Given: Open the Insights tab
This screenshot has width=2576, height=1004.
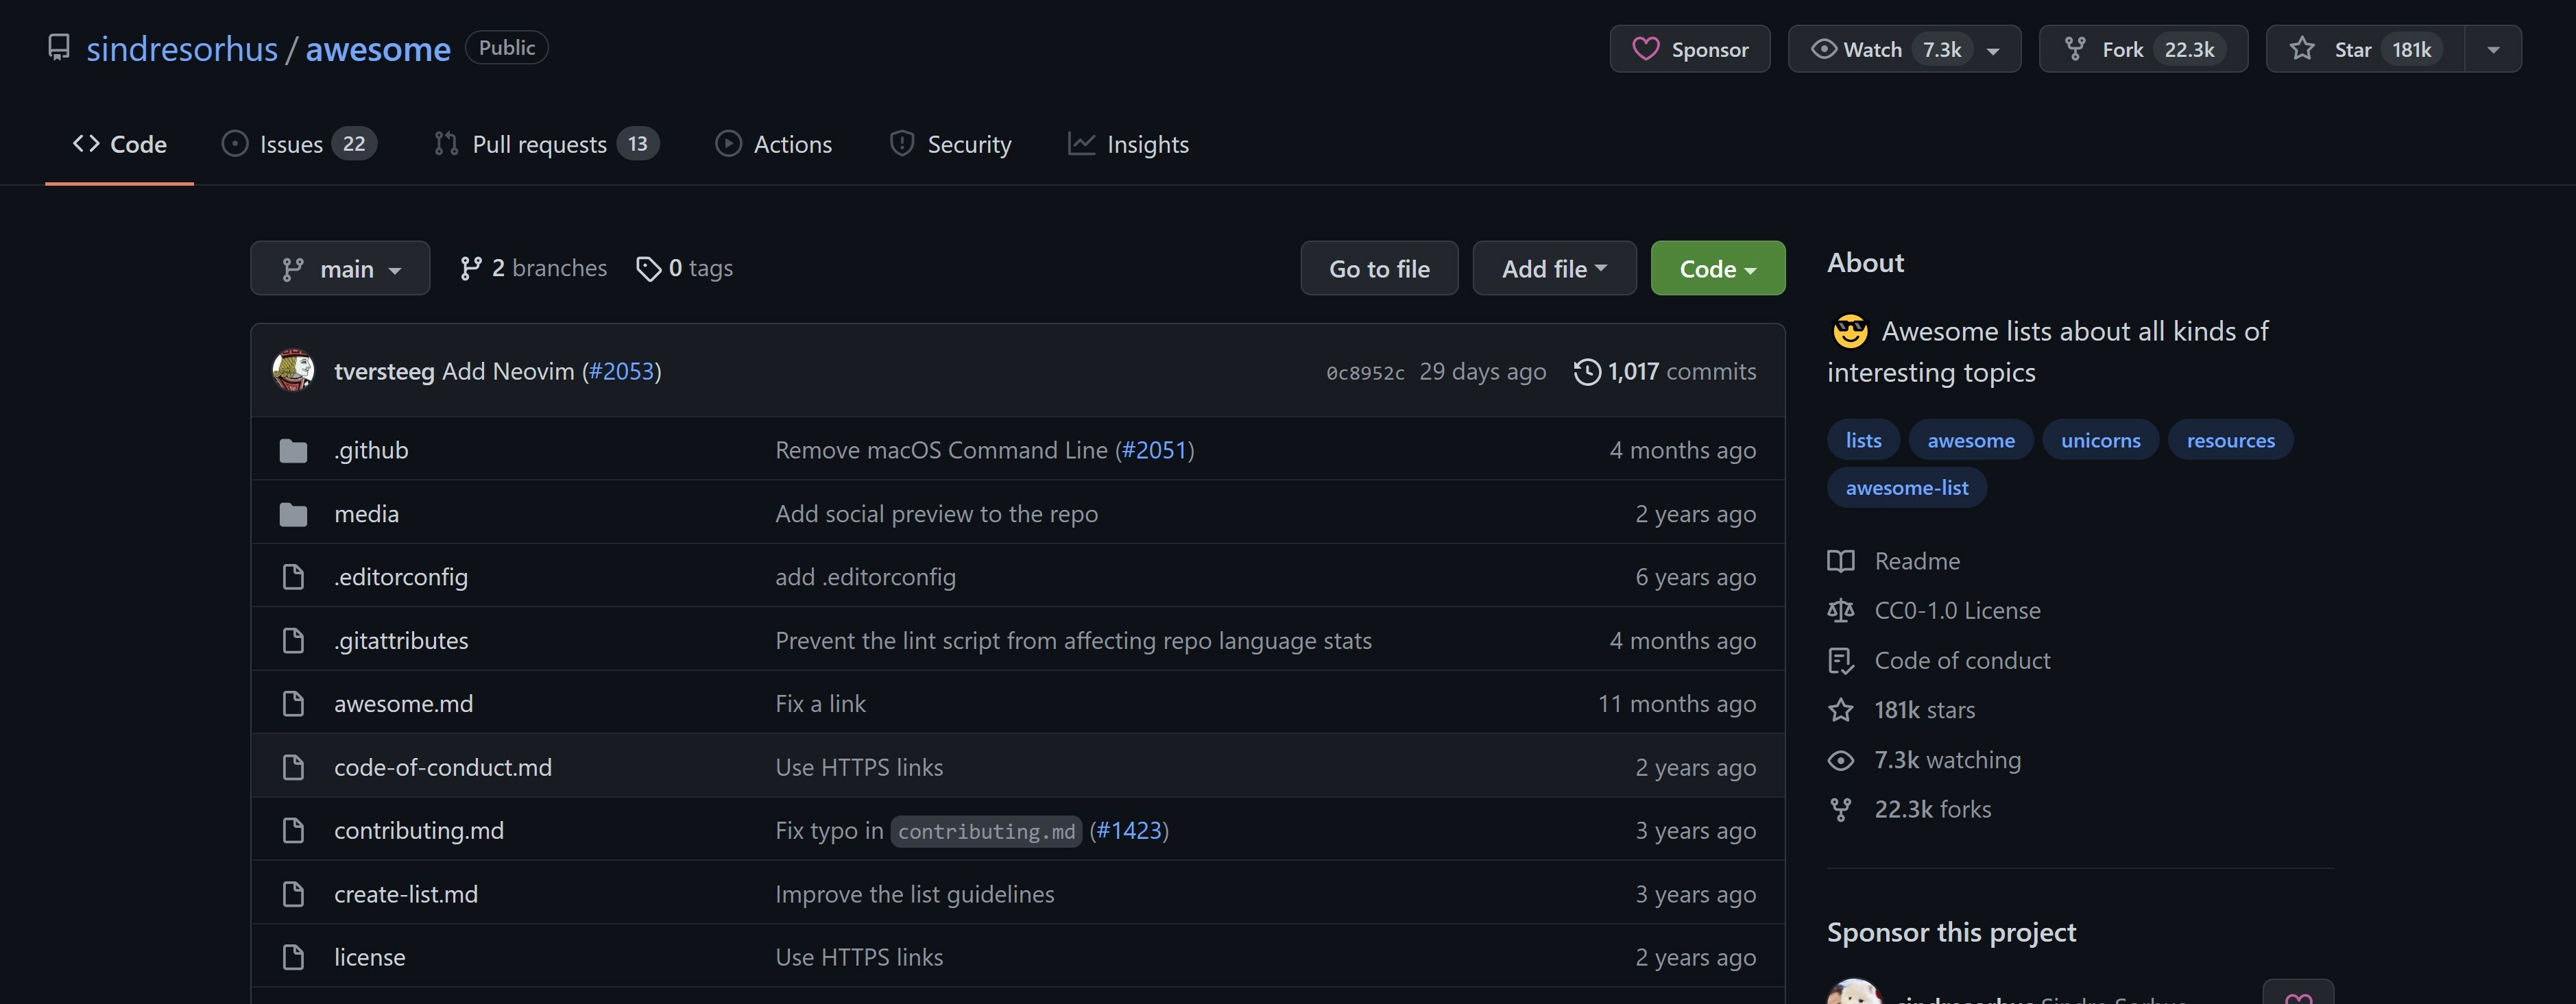Looking at the screenshot, I should click(x=1128, y=144).
